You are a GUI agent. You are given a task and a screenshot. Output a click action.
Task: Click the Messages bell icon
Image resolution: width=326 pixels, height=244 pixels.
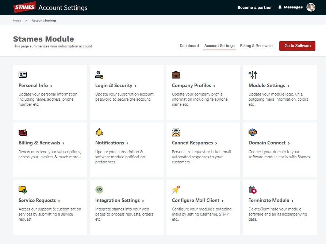click(280, 7)
